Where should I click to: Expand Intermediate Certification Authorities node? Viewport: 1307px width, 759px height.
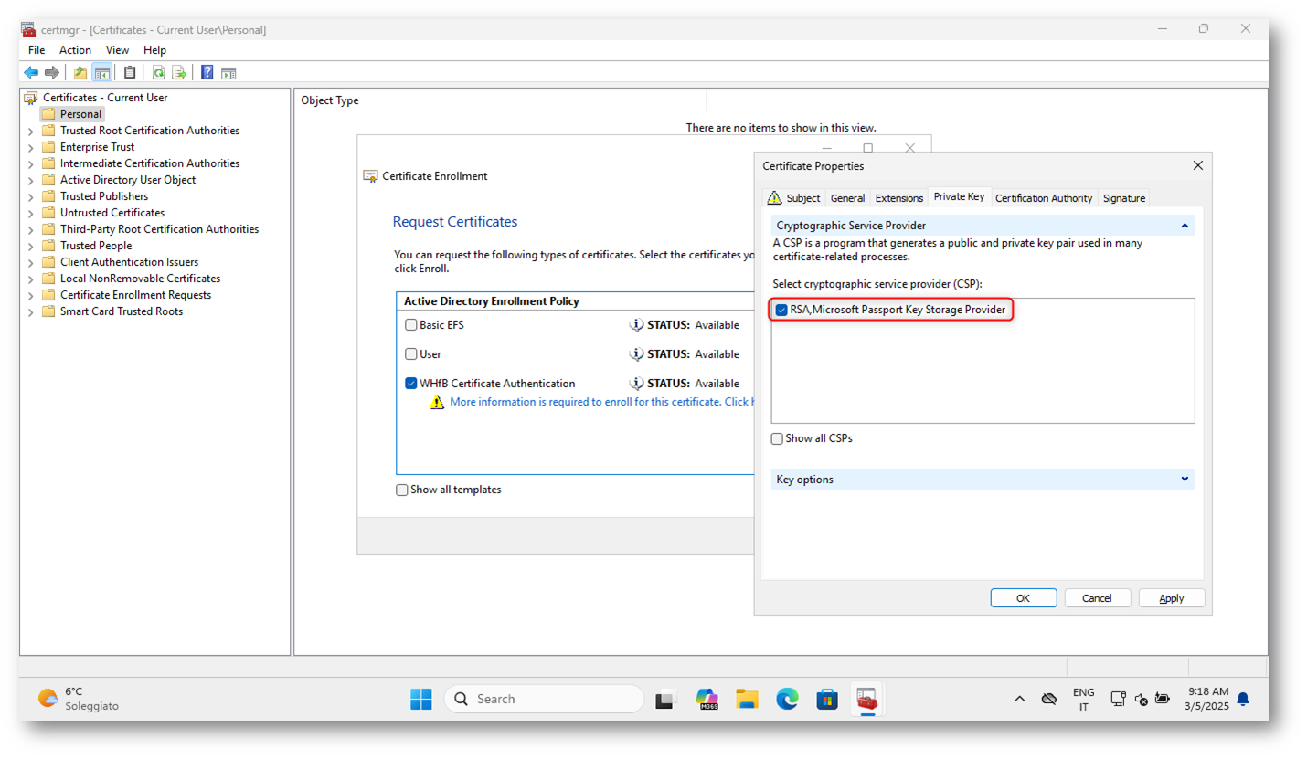(30, 163)
